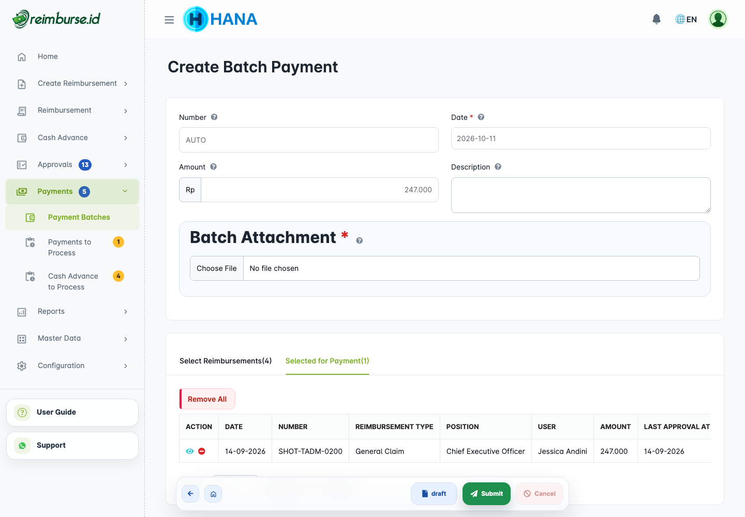Click the Date input field
This screenshot has height=517, width=745.
point(580,139)
